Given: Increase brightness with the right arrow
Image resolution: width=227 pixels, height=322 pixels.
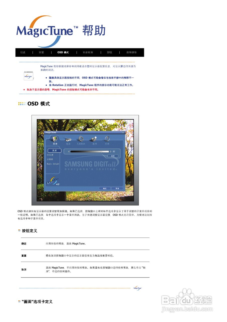Looking at the screenshot, I should pyautogui.click(x=111, y=151).
